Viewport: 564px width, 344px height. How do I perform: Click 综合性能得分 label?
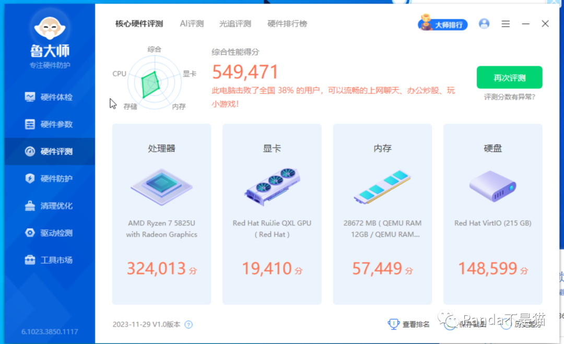(x=235, y=52)
